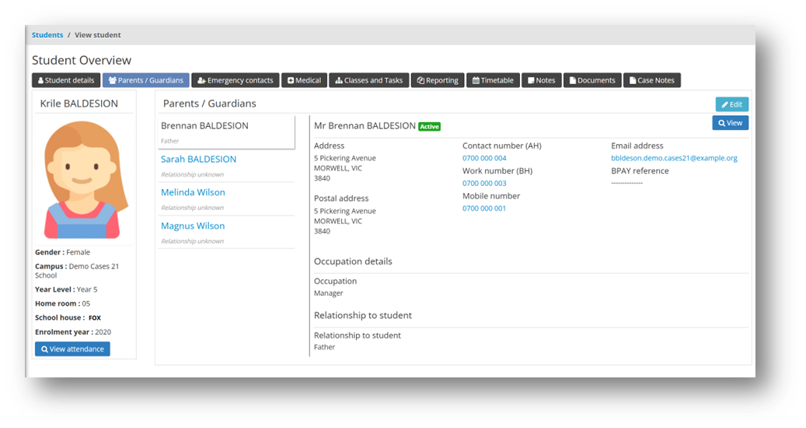Open the Student details tab
The width and height of the screenshot is (806, 428).
point(66,80)
